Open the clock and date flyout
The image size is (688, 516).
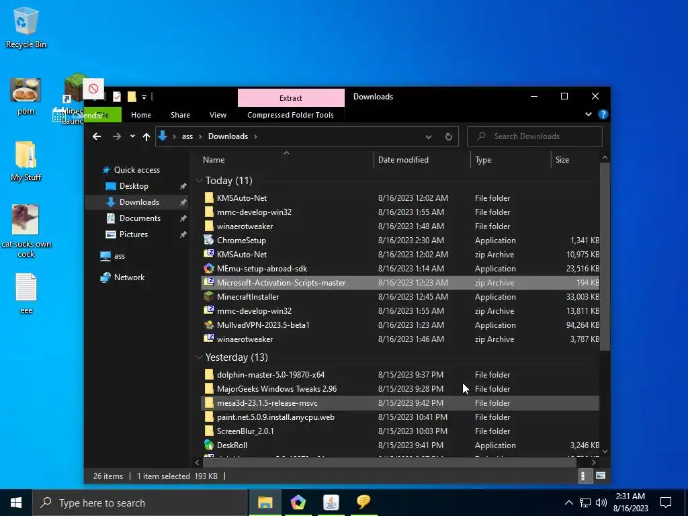[630, 503]
